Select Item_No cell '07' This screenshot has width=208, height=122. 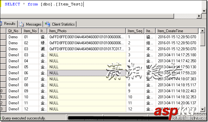pos(30,79)
